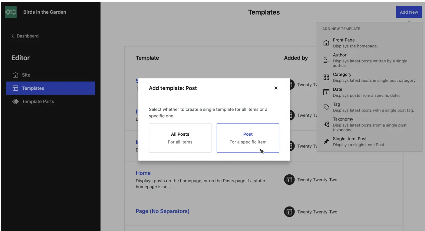The width and height of the screenshot is (425, 231).
Task: Click the Twenty Twenty-Two theme icon beside Home
Action: pos(290,180)
